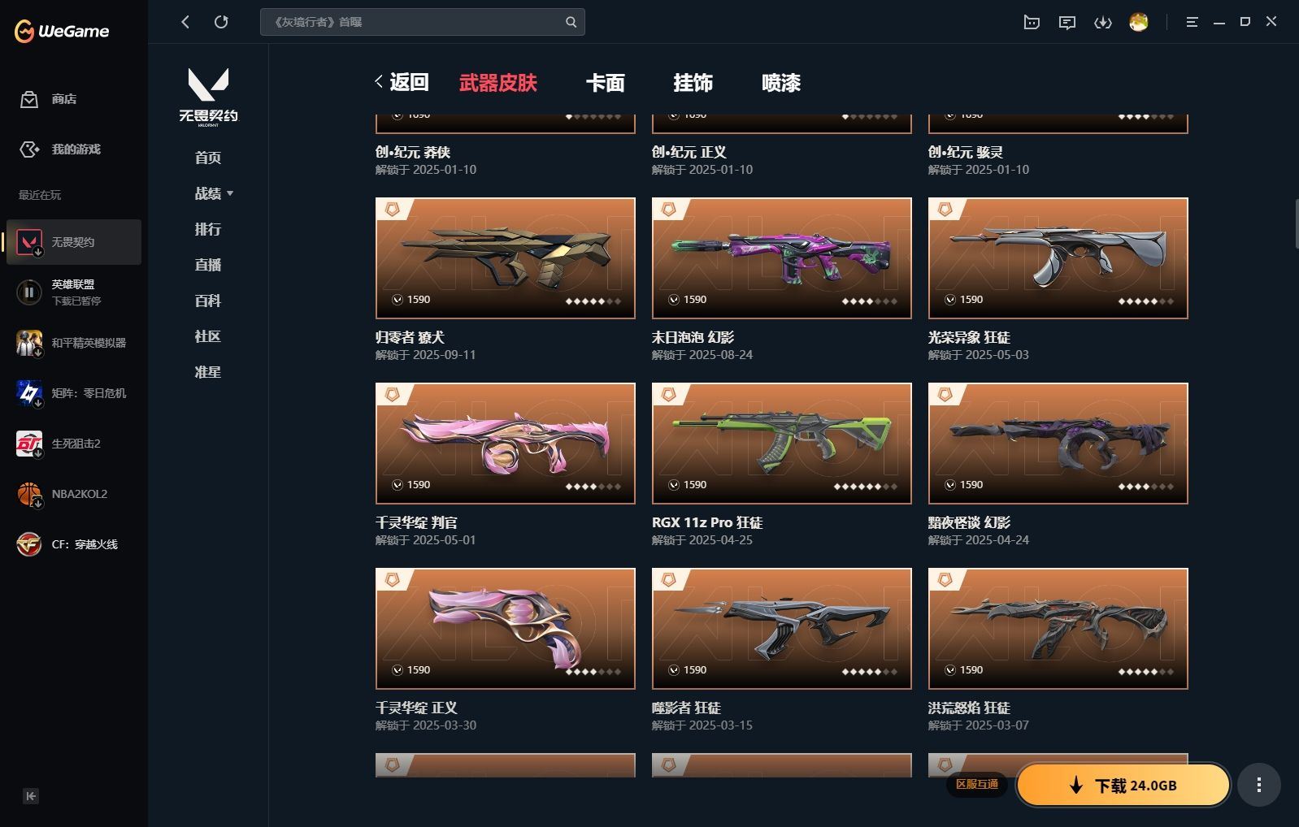Go back with the top arrow icon
Screen dimensions: 1299x827
[x=185, y=22]
